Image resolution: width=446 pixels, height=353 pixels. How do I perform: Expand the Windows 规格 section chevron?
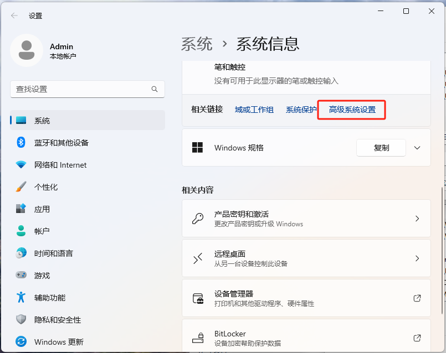pos(417,148)
